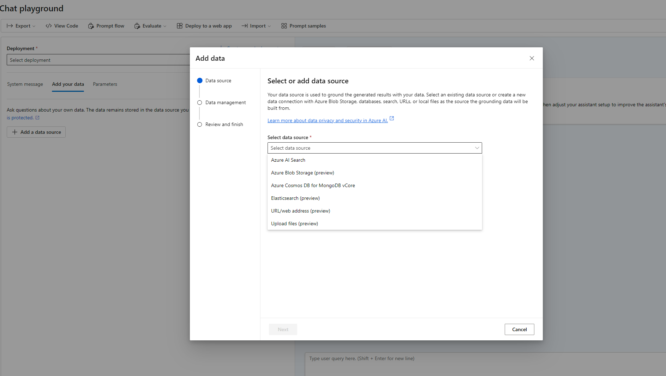This screenshot has width=666, height=376.
Task: Click Prompt samples toolbar button
Action: [x=304, y=26]
